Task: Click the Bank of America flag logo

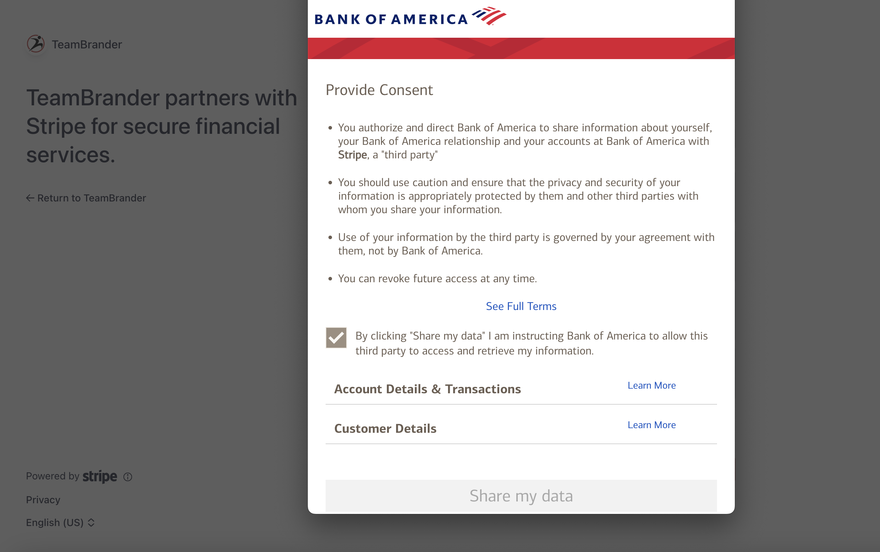Action: 489,16
